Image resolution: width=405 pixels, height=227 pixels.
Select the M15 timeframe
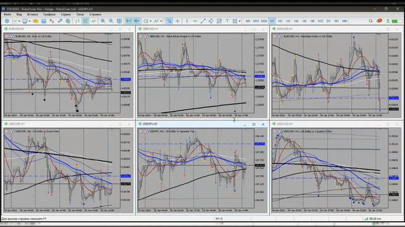256,21
